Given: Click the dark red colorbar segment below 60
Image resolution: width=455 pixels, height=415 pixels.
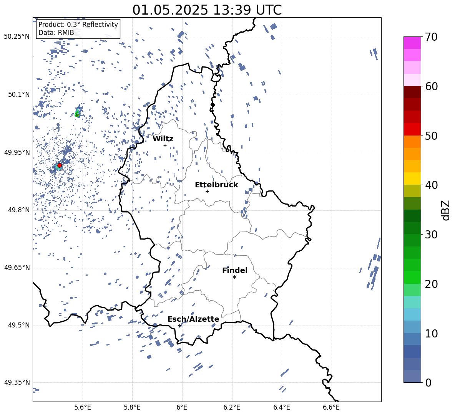Looking at the screenshot, I should pos(412,93).
